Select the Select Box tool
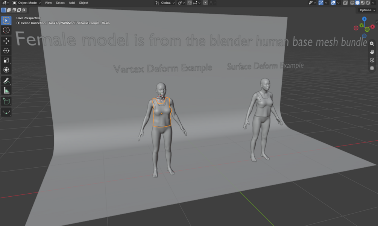378x226 pixels. pyautogui.click(x=6, y=20)
